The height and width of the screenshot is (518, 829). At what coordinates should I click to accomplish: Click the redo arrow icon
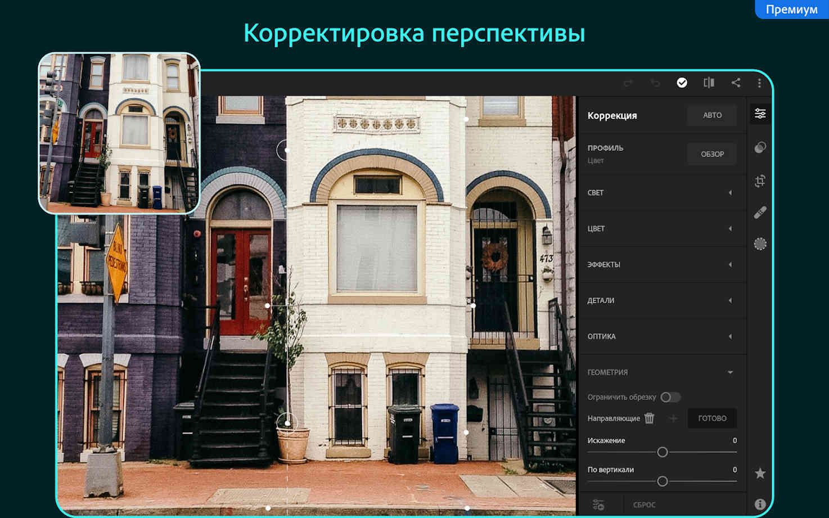[x=628, y=83]
